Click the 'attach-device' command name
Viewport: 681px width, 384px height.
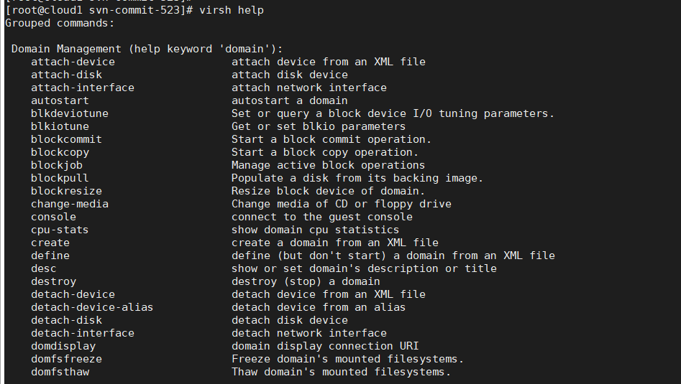(x=73, y=62)
